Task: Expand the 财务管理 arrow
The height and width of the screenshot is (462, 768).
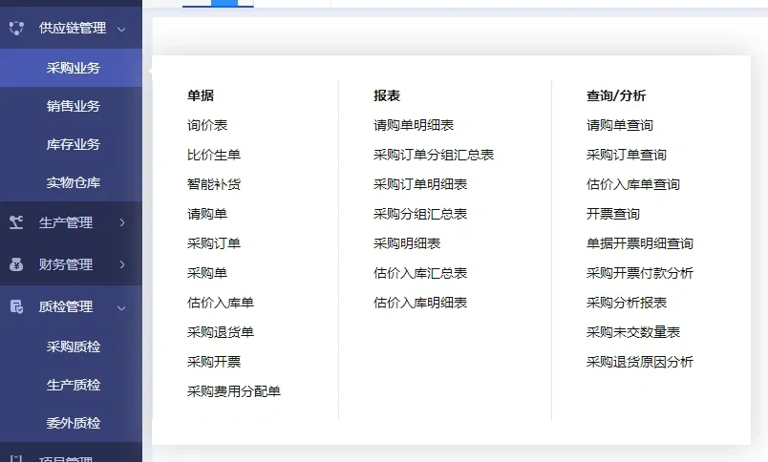Action: 122,264
